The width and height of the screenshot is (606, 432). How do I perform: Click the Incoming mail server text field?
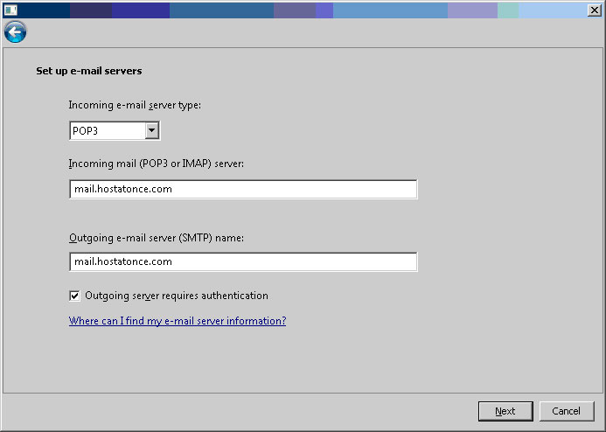(242, 190)
